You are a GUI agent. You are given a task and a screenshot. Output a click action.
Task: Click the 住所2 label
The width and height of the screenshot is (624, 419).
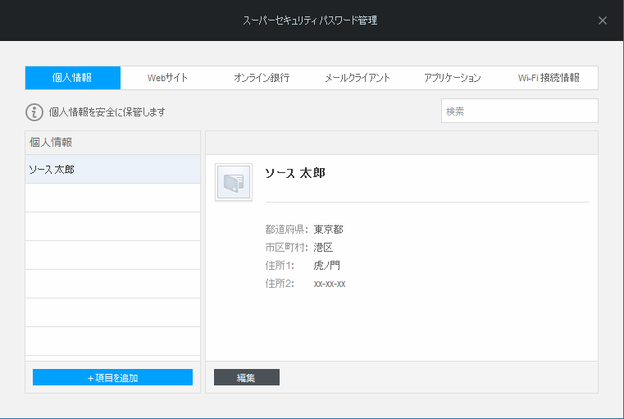[x=280, y=284]
